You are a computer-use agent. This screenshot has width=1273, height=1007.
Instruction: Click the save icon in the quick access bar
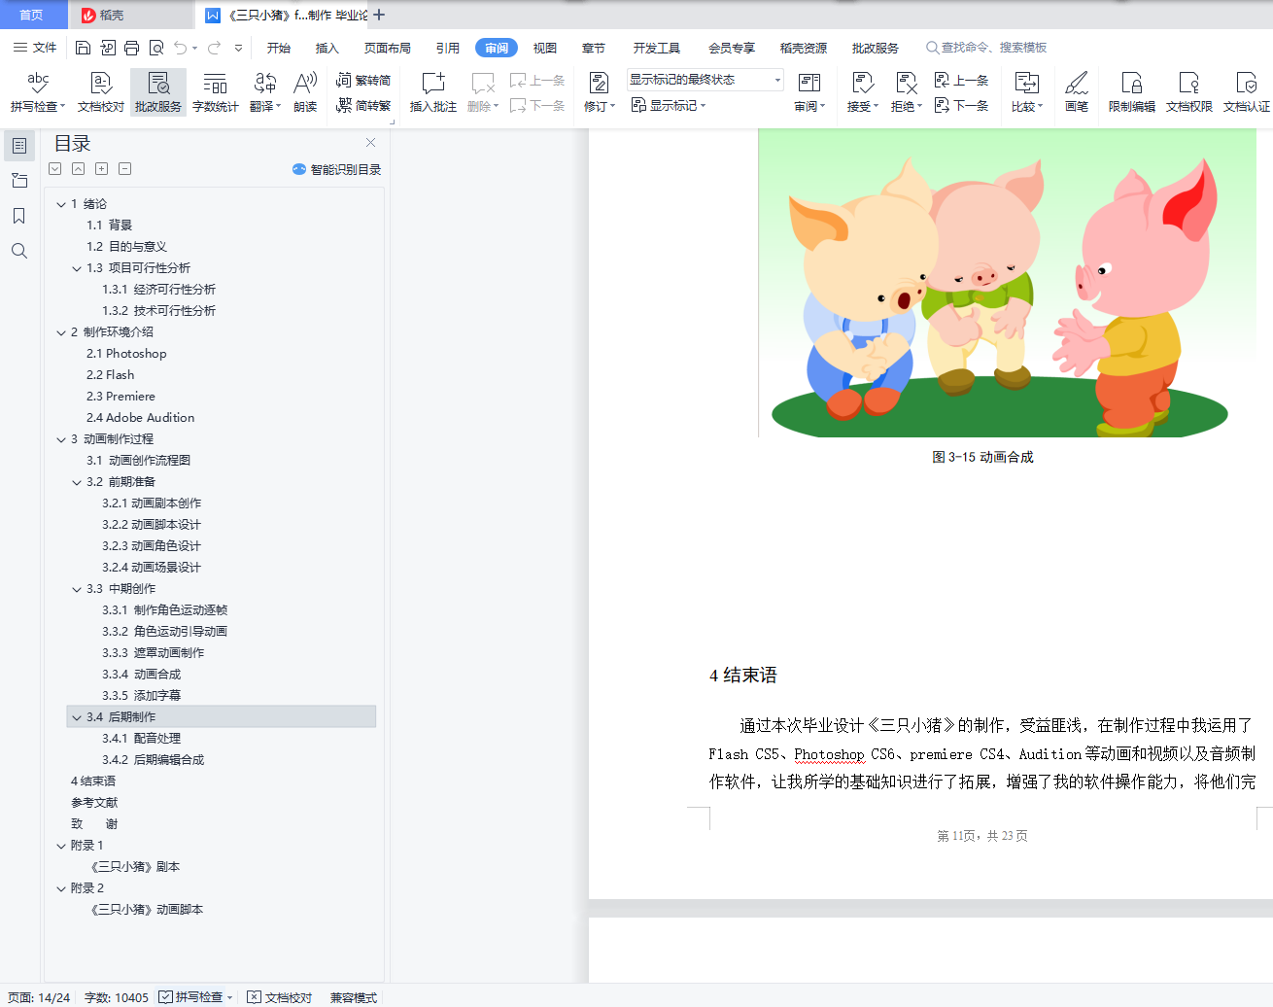tap(83, 48)
